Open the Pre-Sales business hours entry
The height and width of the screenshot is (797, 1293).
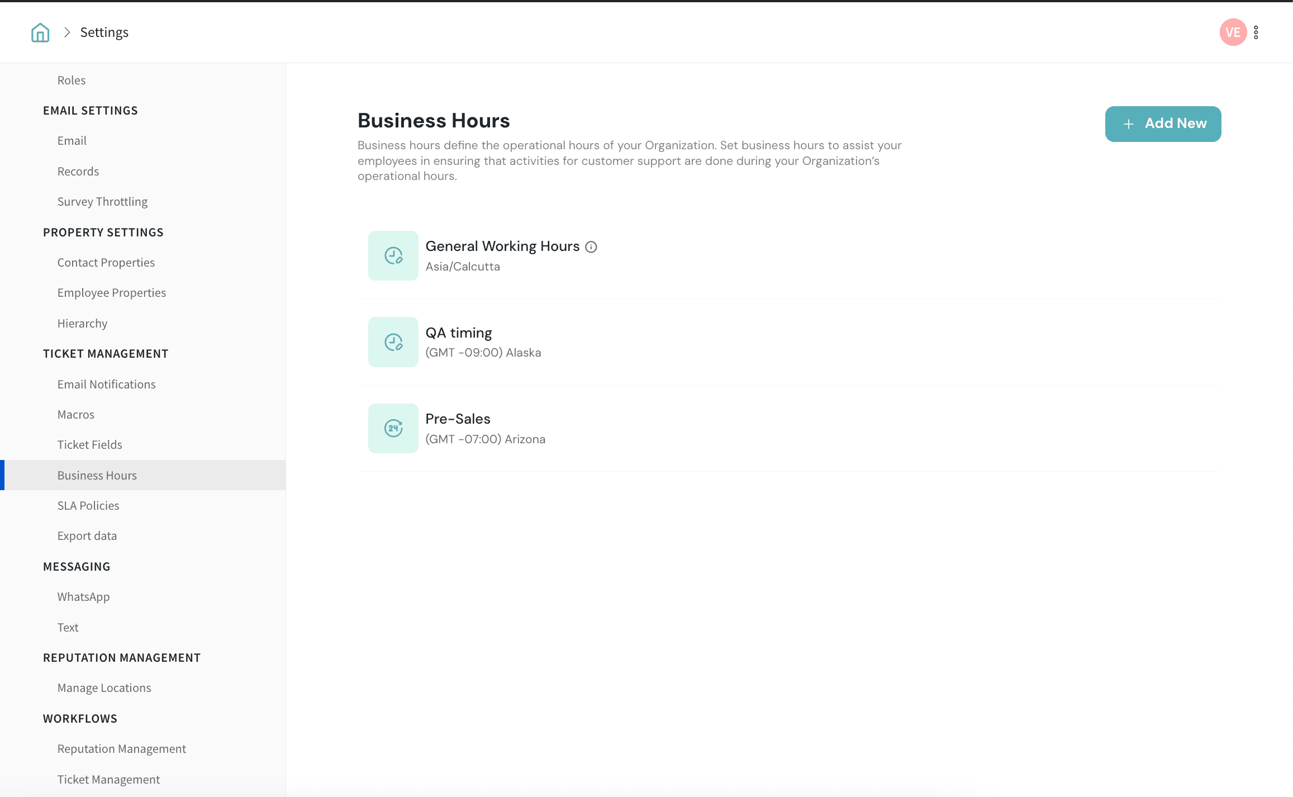tap(458, 419)
